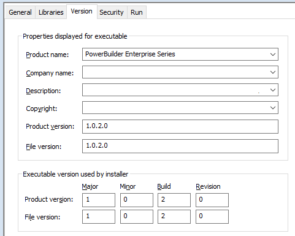Click the installer File version Minor box
Screen dimensions: 295x236
[137, 216]
